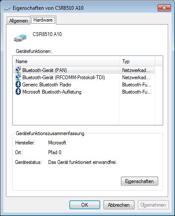Sort the list by the Name column header
Screen dimensions: 175x216
(66, 61)
